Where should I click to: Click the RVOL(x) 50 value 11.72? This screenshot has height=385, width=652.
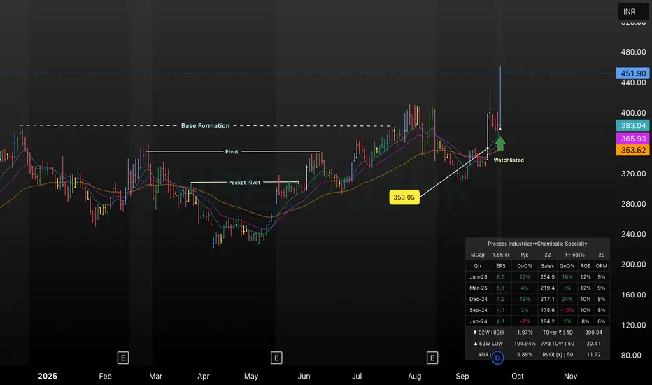[593, 355]
